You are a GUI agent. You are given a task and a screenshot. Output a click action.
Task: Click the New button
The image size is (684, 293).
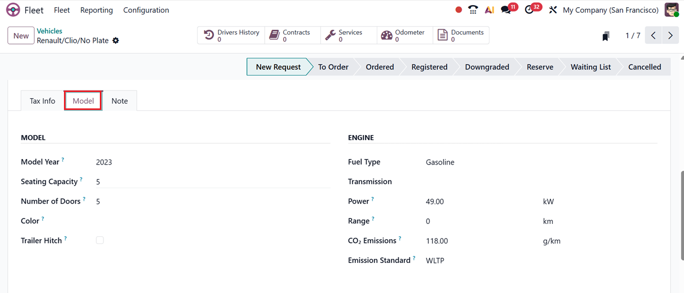(21, 36)
